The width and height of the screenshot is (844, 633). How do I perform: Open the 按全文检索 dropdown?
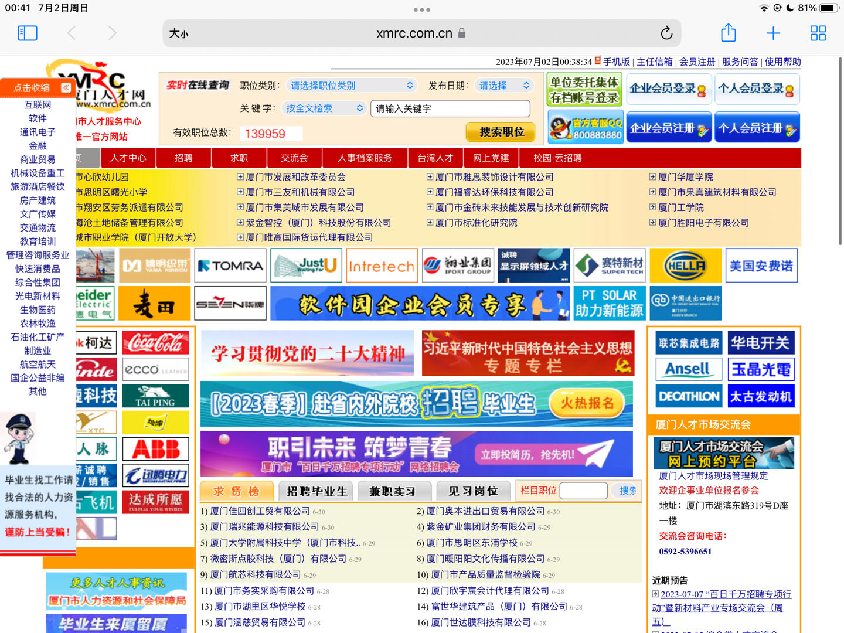[x=324, y=108]
